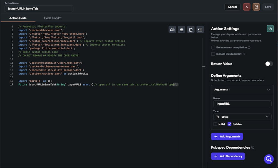
Task: Tick the Is List checkbox
Action: pos(215,124)
